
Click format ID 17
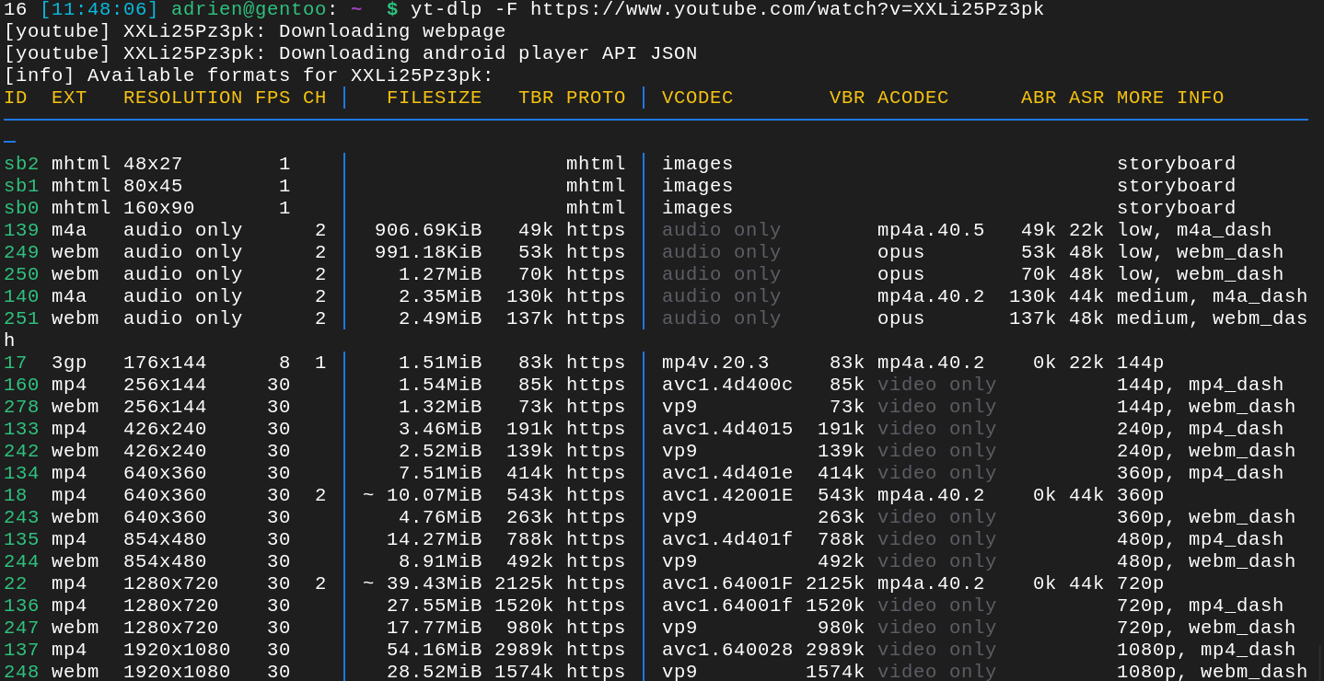16,363
